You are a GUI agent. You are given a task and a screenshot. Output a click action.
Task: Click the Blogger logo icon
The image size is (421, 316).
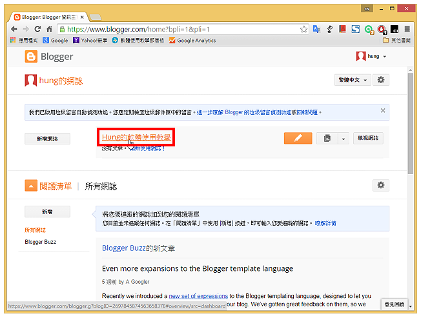31,57
